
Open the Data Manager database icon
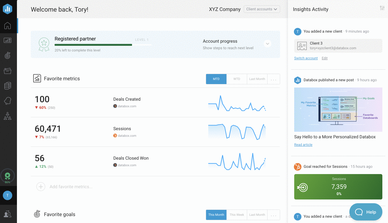(8, 86)
